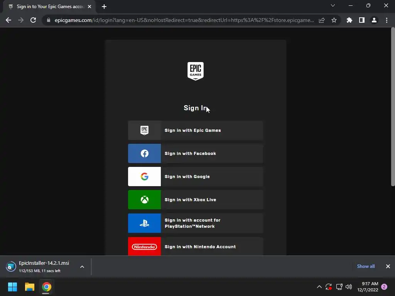This screenshot has width=395, height=296.
Task: Open network status tray icon
Action: [339, 287]
